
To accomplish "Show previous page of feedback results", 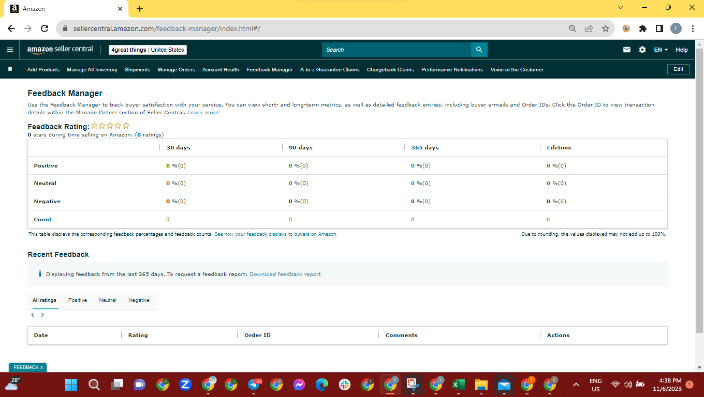I will pos(33,315).
